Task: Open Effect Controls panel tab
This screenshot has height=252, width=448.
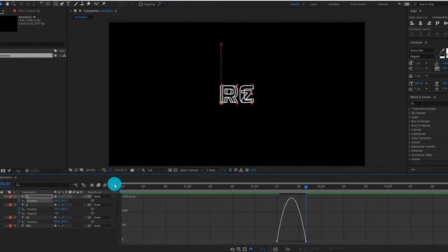Action: click(x=29, y=11)
